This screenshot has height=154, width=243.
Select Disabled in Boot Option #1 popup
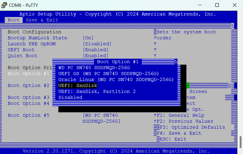pos(70,97)
